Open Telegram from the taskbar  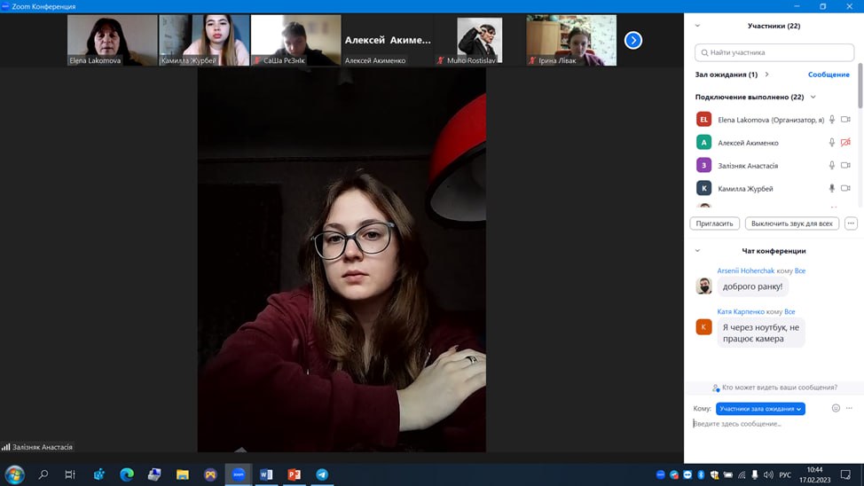point(322,474)
